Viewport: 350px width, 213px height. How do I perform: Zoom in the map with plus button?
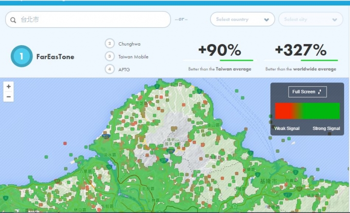(x=8, y=86)
